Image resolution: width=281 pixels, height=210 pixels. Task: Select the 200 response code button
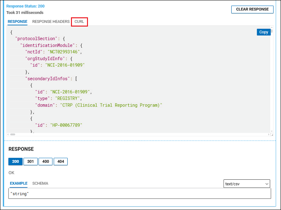15,161
